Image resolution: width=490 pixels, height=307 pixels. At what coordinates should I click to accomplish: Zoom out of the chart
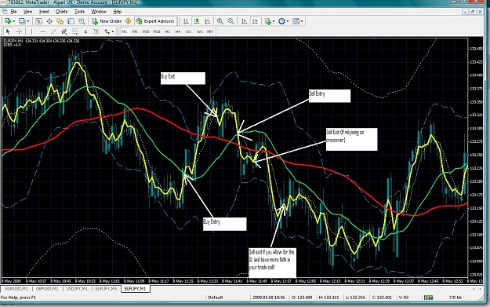(x=230, y=21)
